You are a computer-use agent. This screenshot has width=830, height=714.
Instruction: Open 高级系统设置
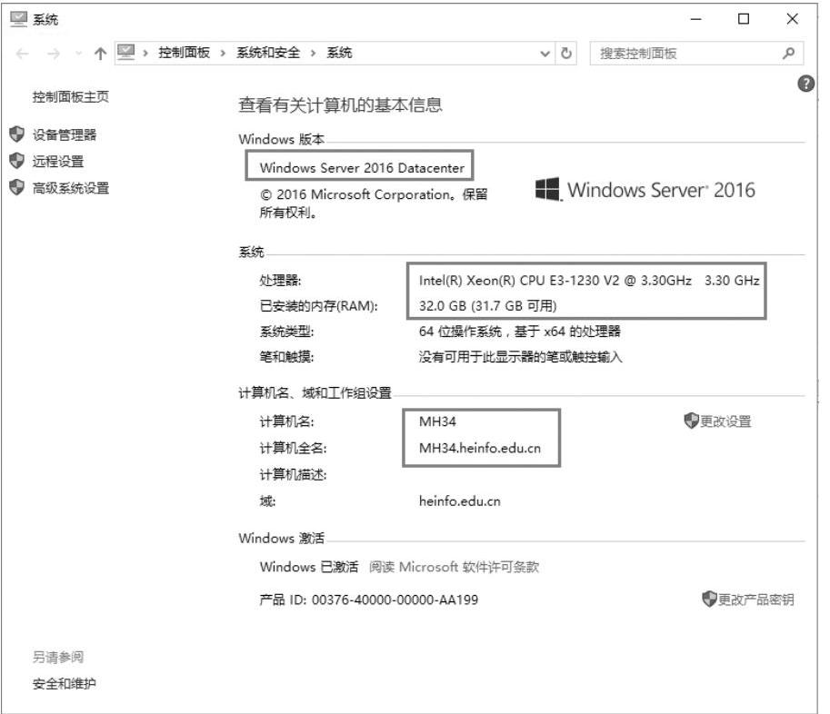(x=70, y=188)
